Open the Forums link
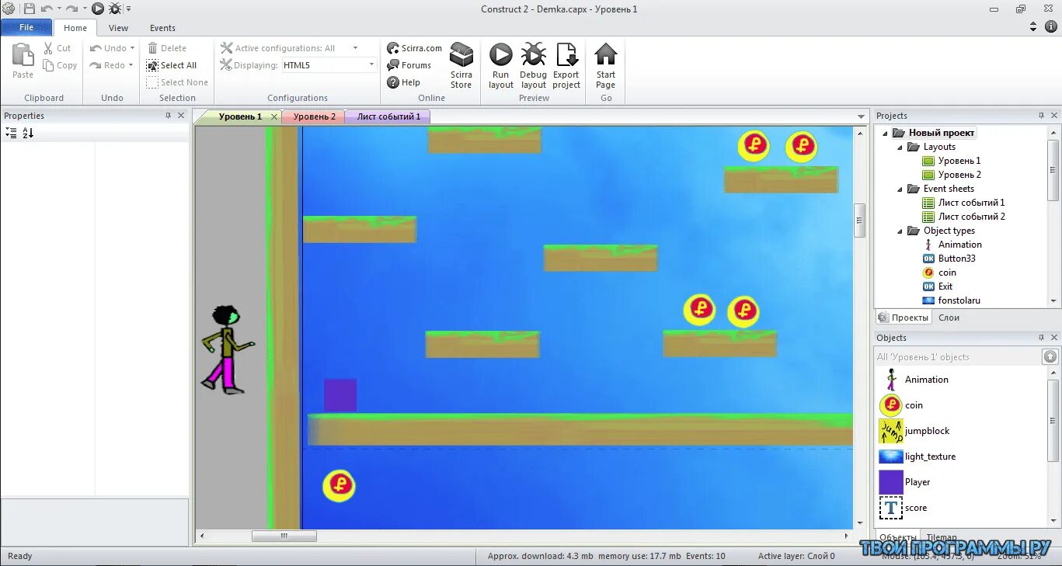1062x566 pixels. (409, 65)
